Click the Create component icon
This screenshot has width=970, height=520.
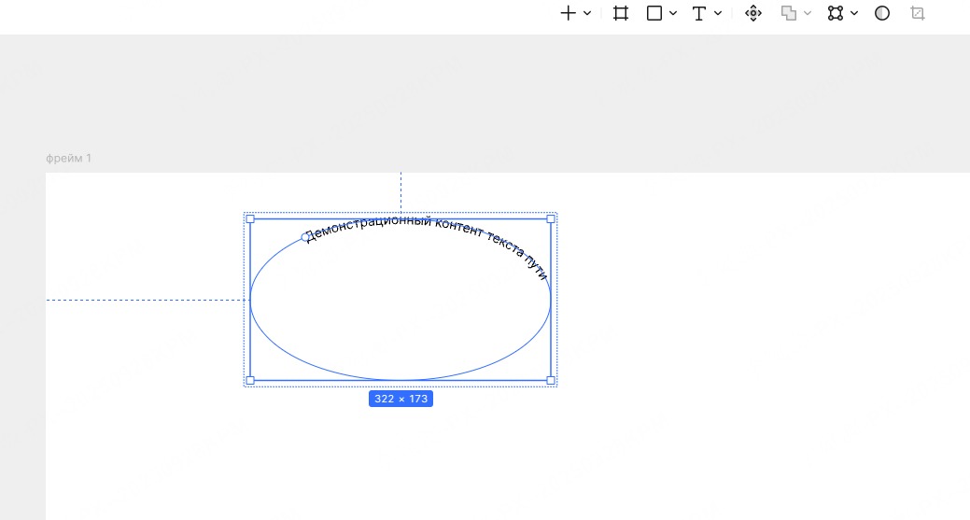pyautogui.click(x=753, y=13)
